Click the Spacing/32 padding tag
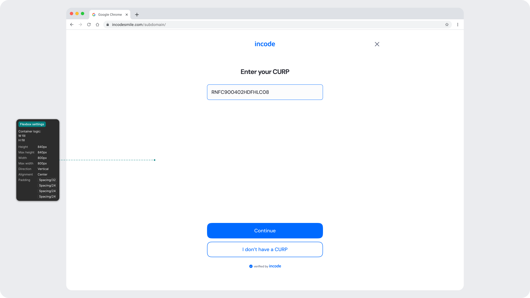The width and height of the screenshot is (530, 298). [47, 180]
